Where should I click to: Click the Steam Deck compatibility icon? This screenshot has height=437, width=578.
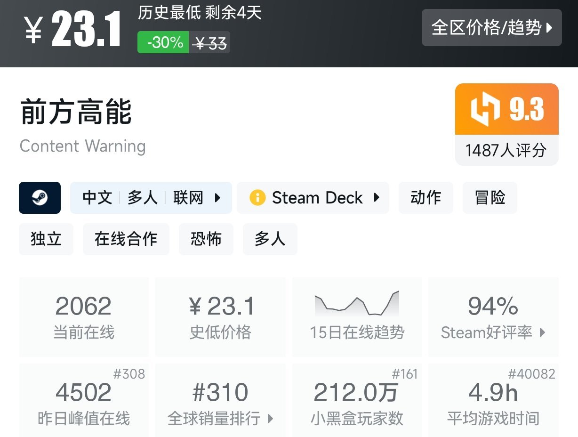[x=257, y=198]
